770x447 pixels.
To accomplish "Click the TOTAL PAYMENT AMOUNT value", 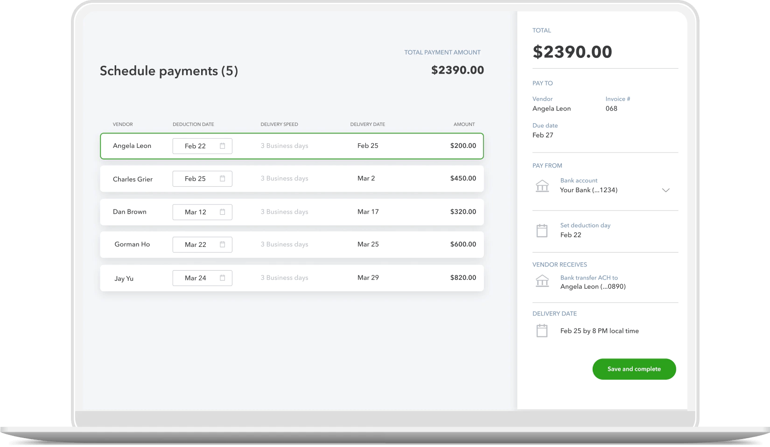I will [457, 70].
